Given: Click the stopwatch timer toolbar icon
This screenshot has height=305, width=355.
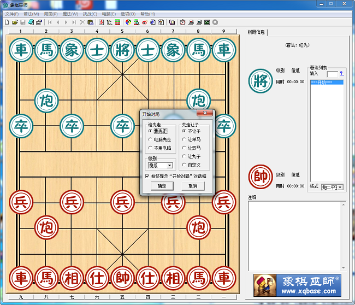Looking at the screenshot, I should [182, 22].
